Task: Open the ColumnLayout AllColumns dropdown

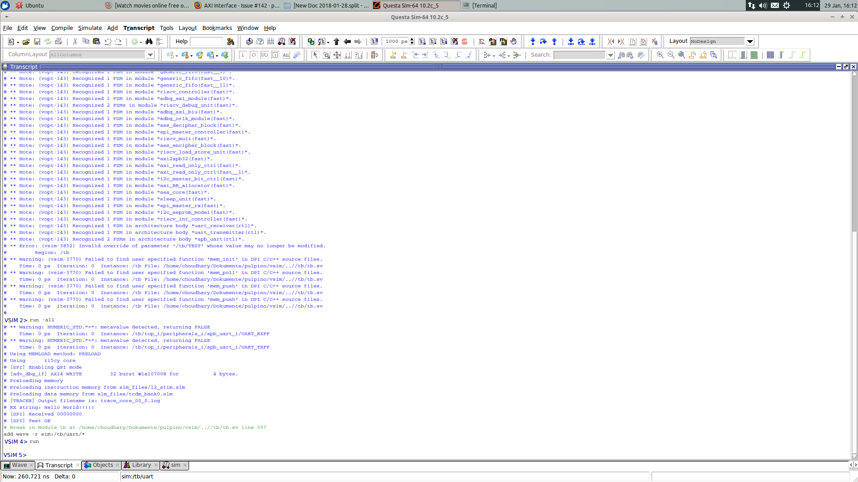Action: tap(151, 54)
